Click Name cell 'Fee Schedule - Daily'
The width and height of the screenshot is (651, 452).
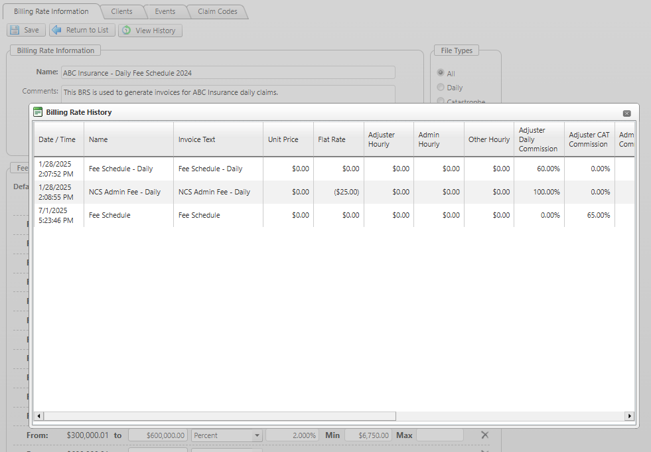point(129,169)
